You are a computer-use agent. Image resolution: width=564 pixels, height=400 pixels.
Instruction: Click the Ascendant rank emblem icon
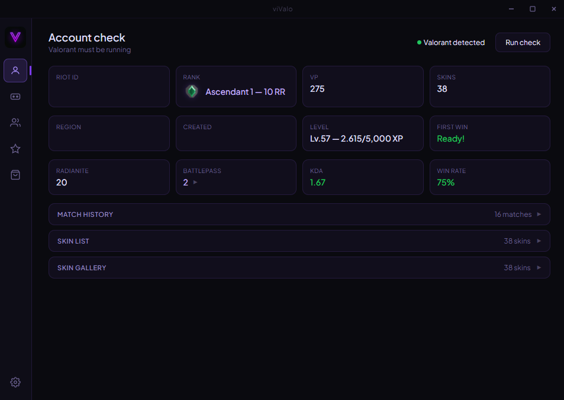192,91
